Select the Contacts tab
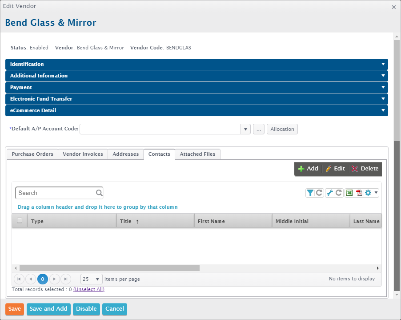 pyautogui.click(x=159, y=154)
